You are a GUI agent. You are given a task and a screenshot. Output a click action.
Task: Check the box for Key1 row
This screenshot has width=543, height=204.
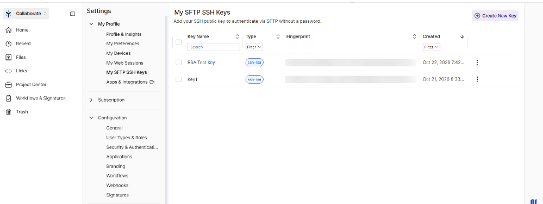178,79
